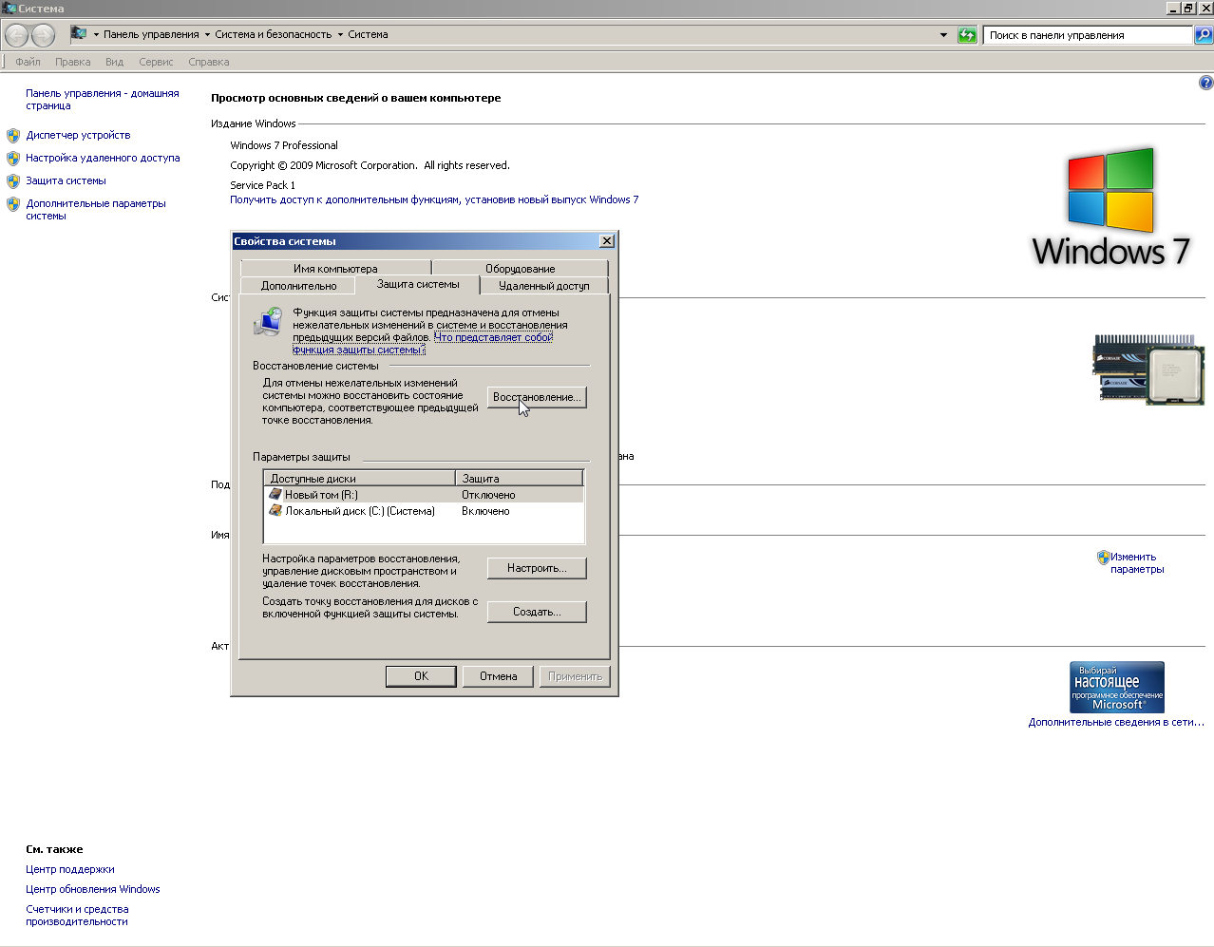Click the Панель управления breadcrumb
1214x947 pixels.
click(151, 35)
